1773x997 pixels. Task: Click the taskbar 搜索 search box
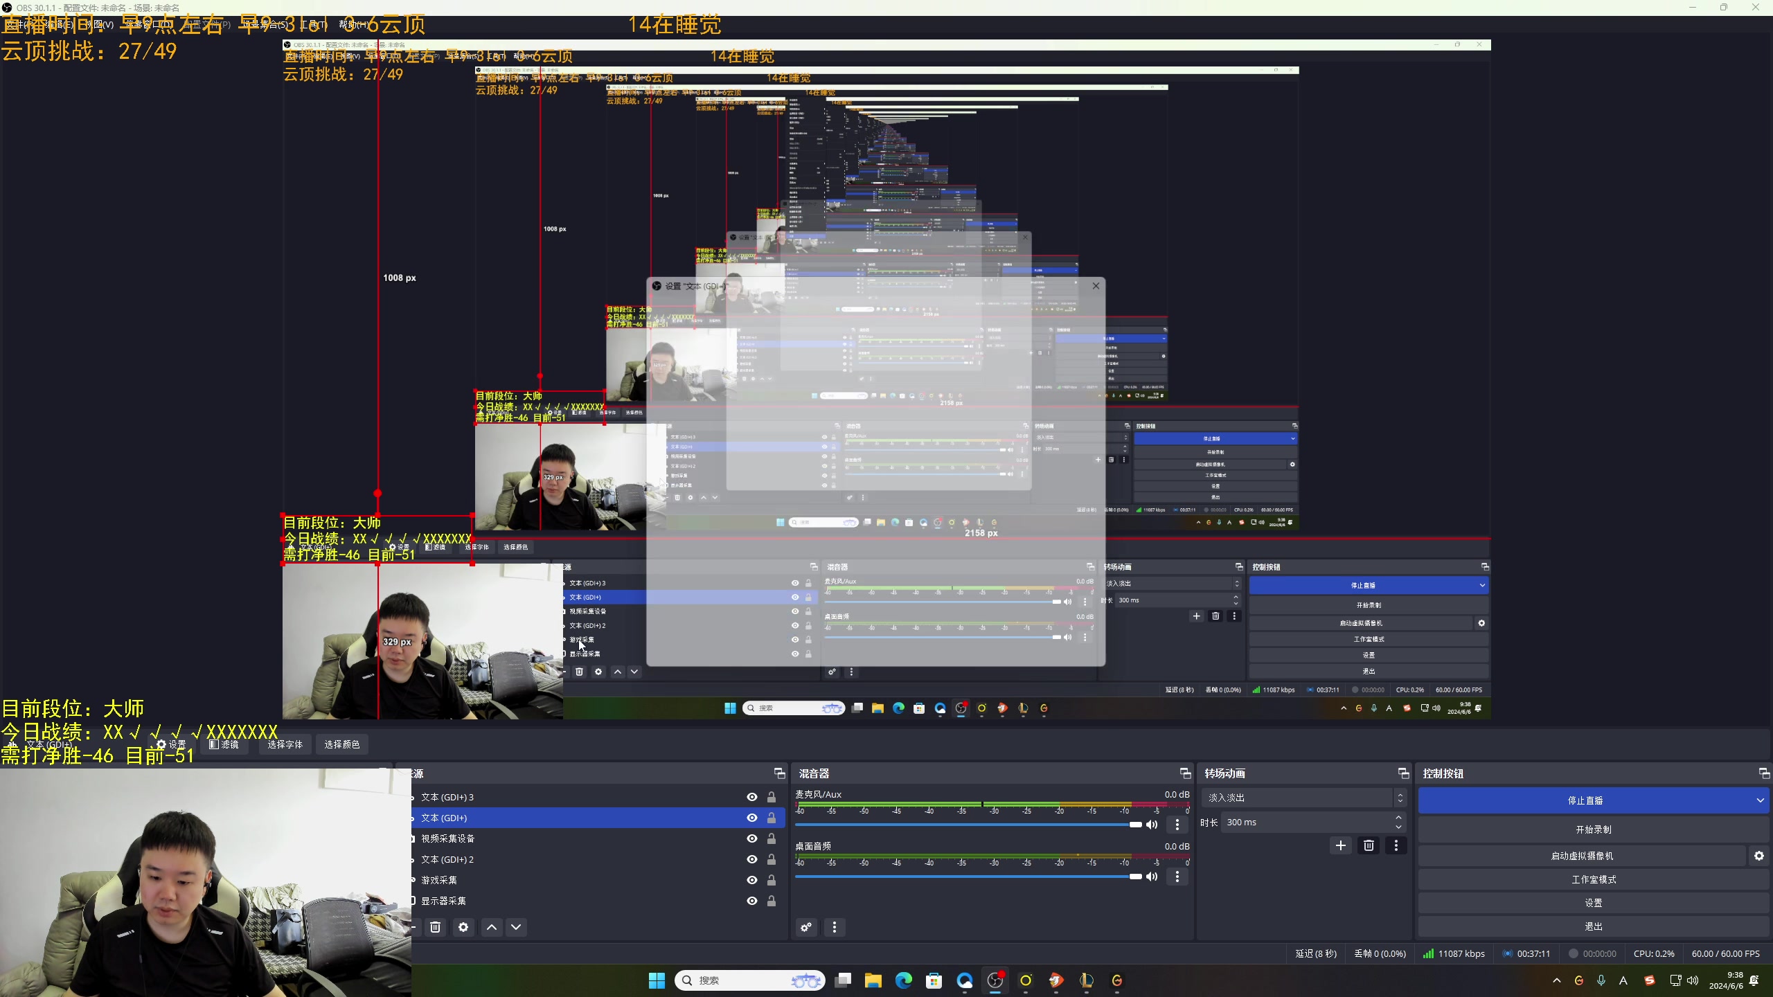[750, 980]
